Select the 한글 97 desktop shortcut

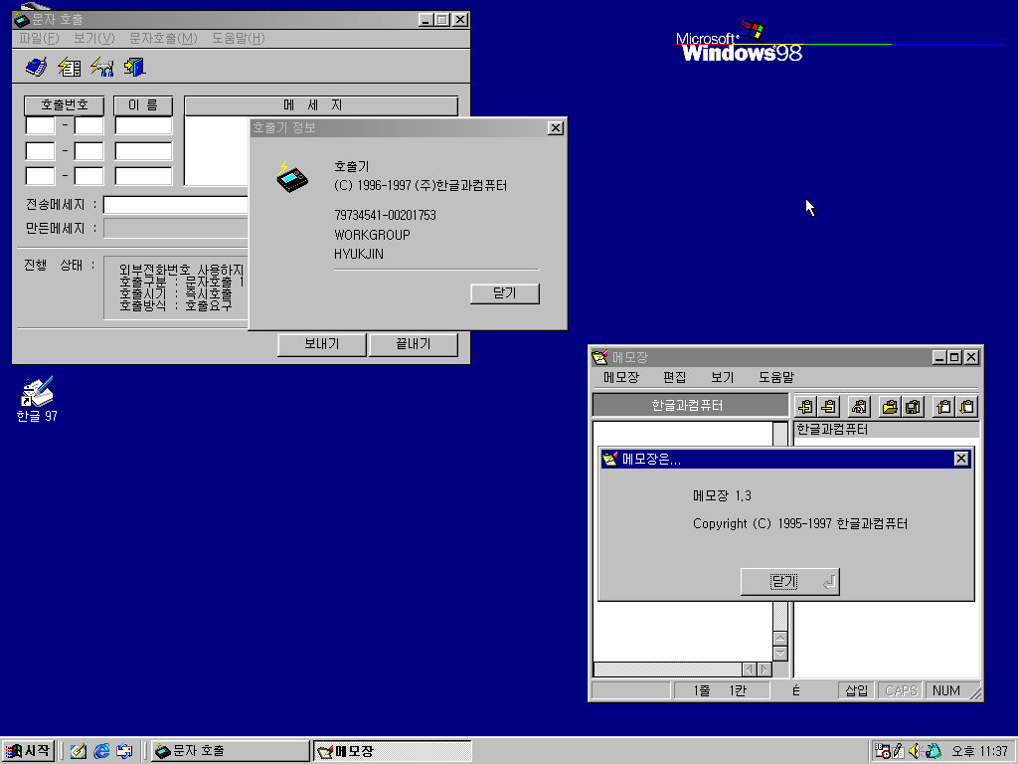point(37,400)
